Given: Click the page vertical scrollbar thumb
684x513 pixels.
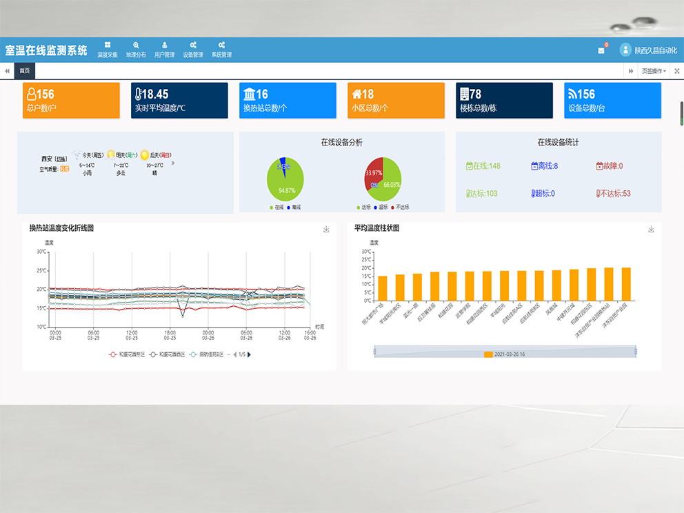Looking at the screenshot, I should click(682, 113).
